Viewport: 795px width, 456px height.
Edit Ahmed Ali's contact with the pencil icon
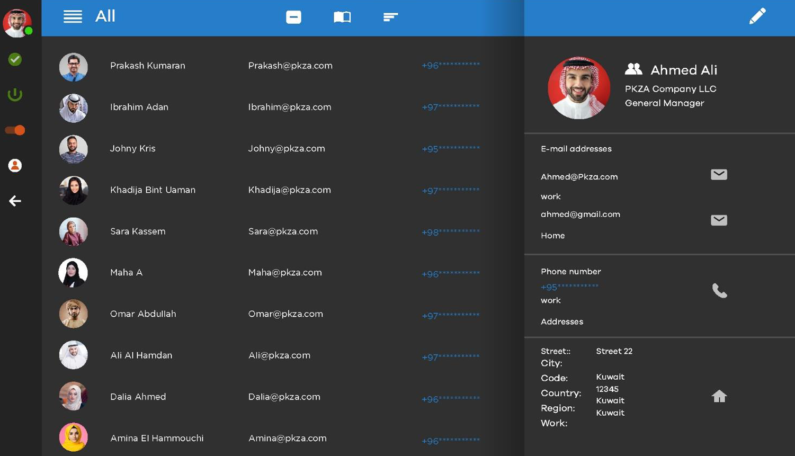(757, 15)
